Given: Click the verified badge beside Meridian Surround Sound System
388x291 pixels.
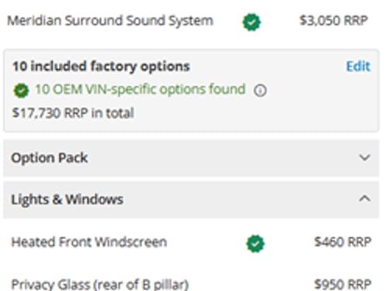Looking at the screenshot, I should click(251, 23).
